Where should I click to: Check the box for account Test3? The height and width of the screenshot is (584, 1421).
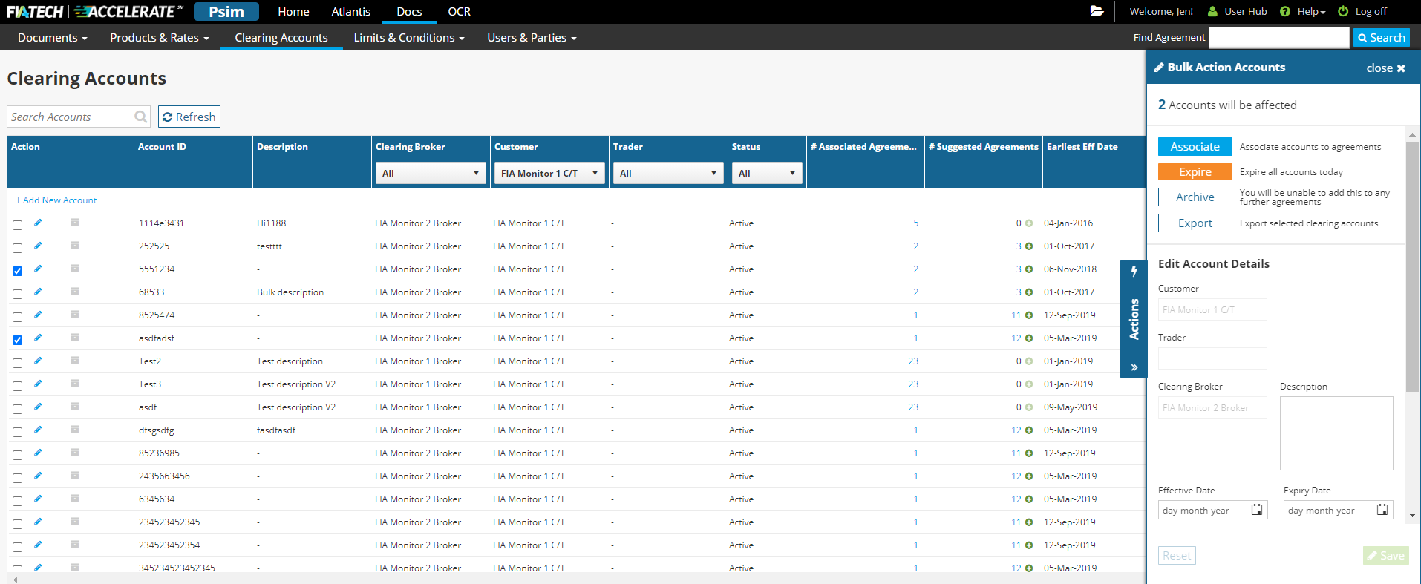pos(18,386)
